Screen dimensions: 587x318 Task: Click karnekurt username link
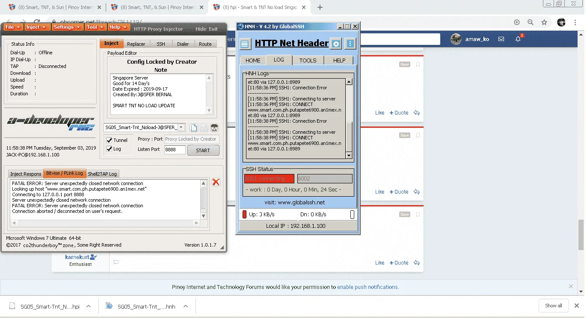pyautogui.click(x=77, y=257)
